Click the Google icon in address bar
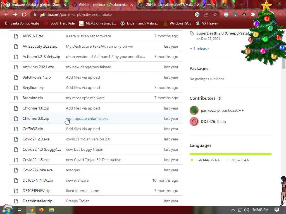 coord(197,14)
